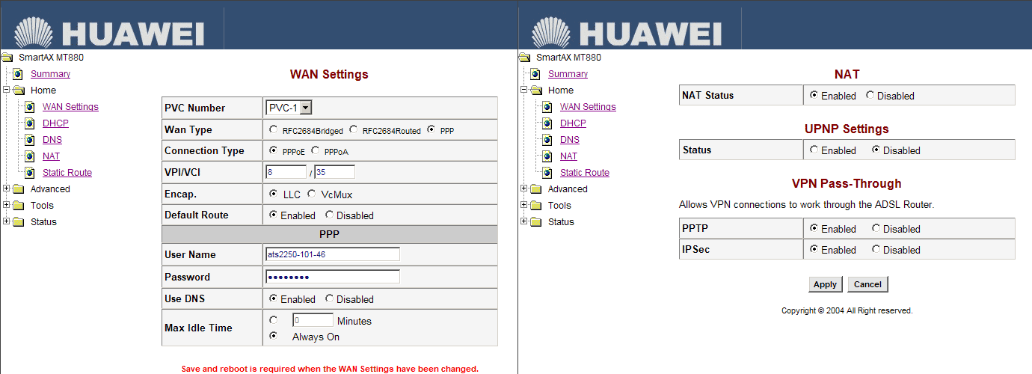
Task: Click the page icon beside Summary in the left window
Action: [x=17, y=74]
